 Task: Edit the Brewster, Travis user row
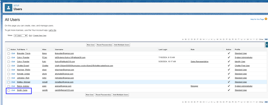click(x=13, y=53)
